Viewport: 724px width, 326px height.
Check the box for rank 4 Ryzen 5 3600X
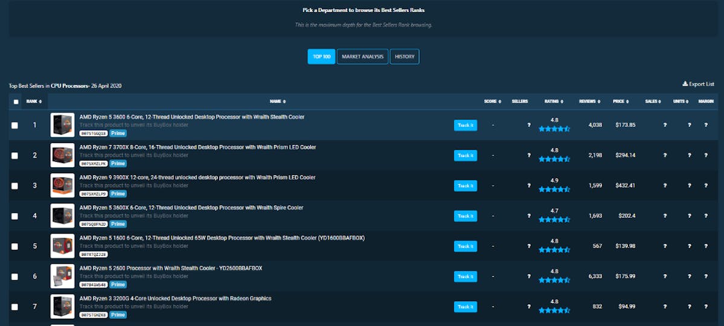(14, 216)
